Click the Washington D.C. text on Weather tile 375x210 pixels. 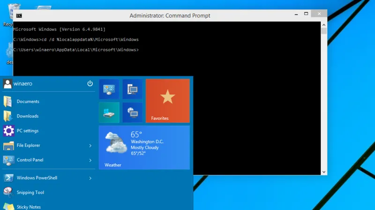point(147,142)
